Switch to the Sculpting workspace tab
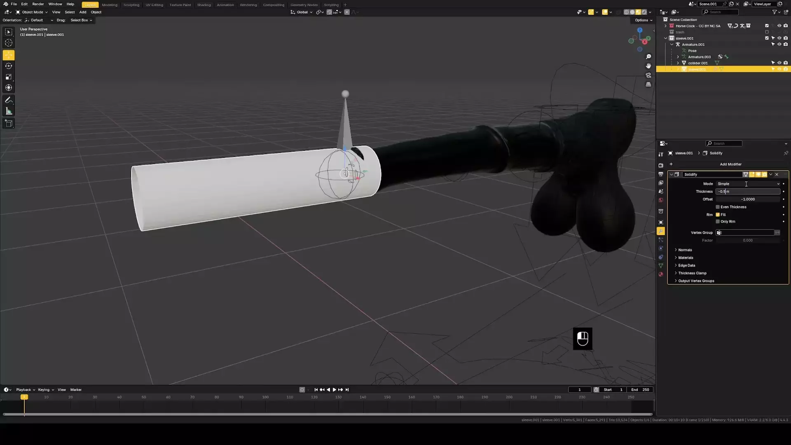The image size is (791, 445). point(131,5)
